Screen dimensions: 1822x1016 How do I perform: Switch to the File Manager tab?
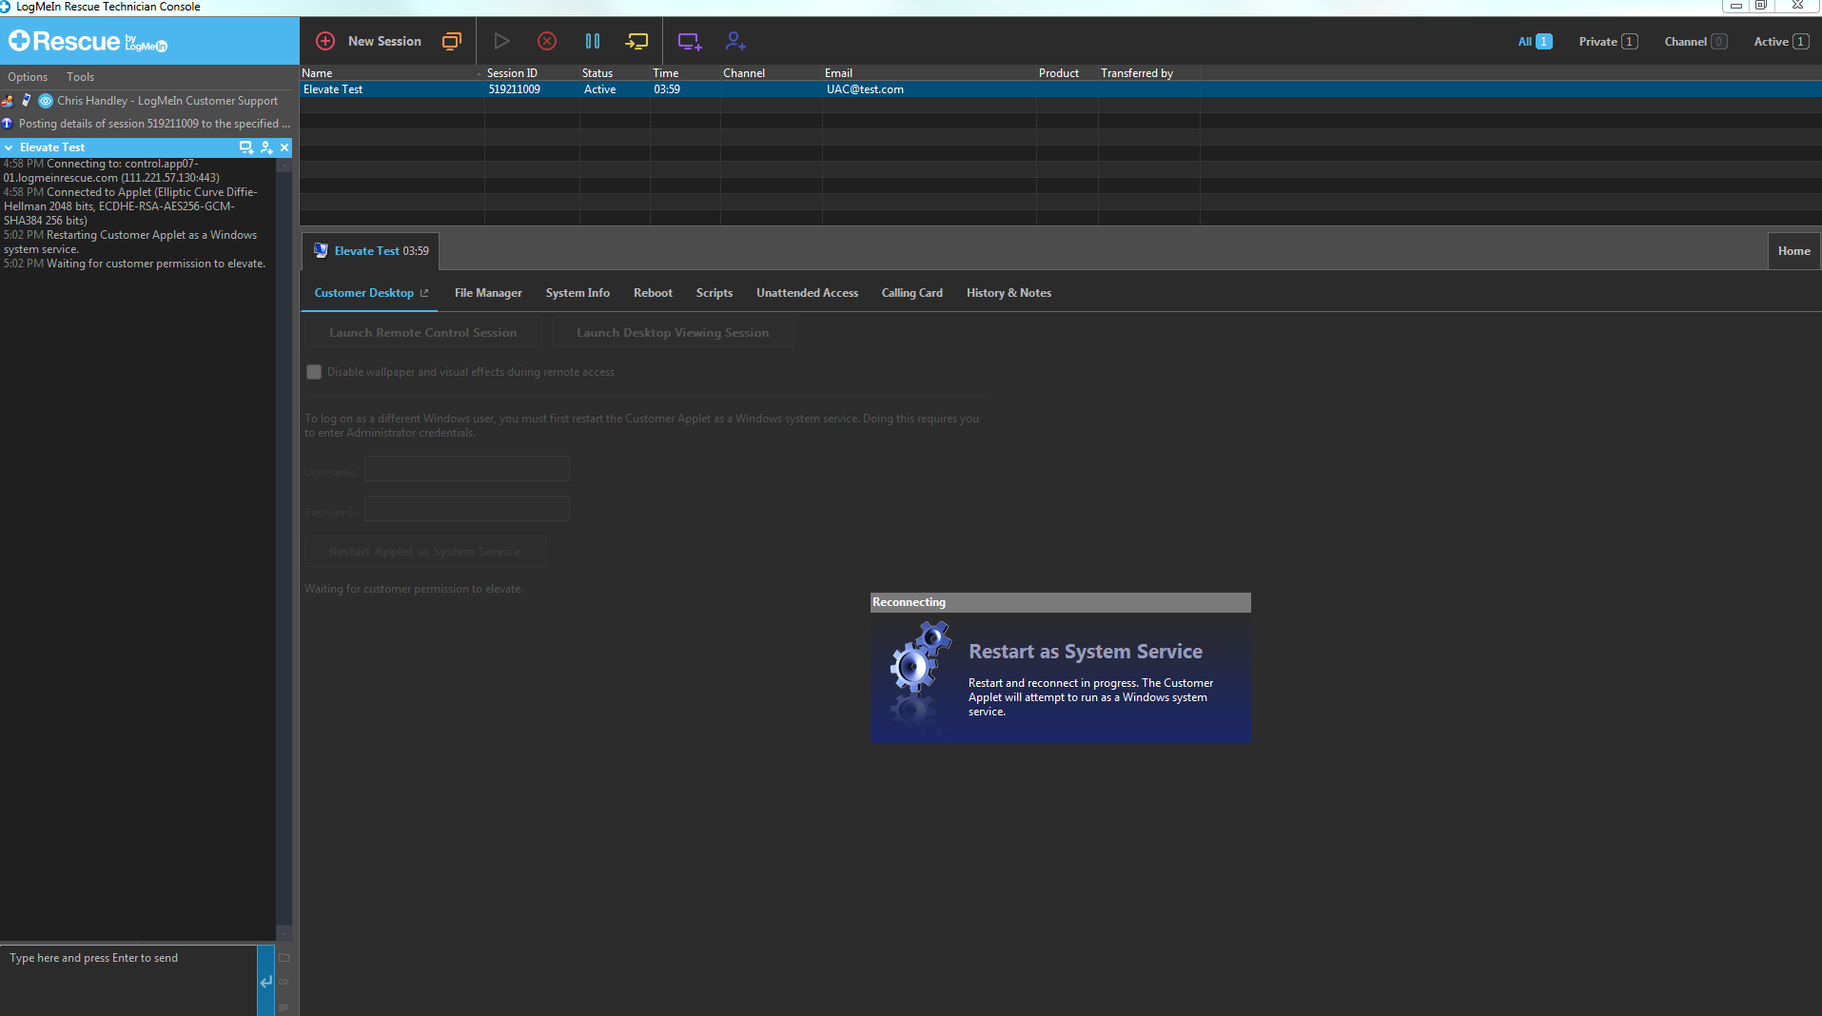coord(488,293)
